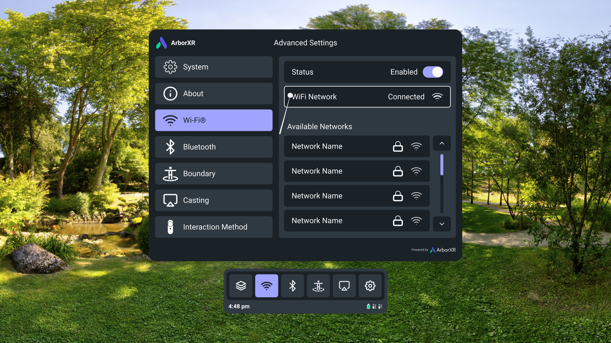Screen dimensions: 611x343
Task: Click the lock icon on first network
Action: pos(398,146)
